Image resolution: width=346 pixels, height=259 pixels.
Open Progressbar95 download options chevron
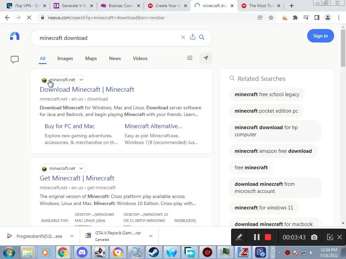click(x=72, y=236)
